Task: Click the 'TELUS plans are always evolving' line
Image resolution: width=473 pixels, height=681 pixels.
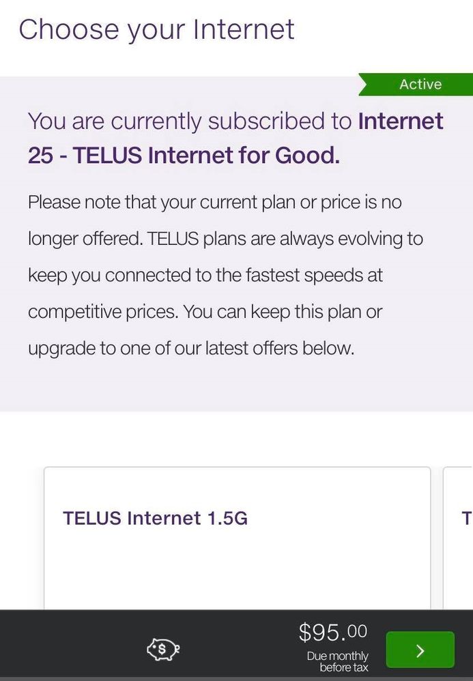Action: click(x=285, y=239)
